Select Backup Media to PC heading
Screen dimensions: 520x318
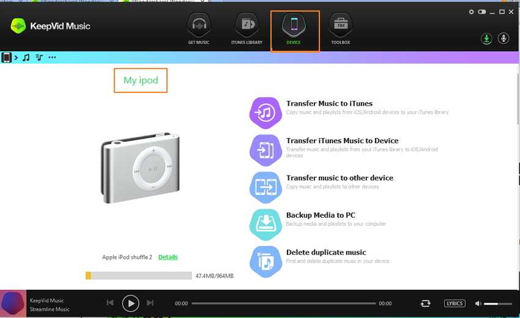coord(321,215)
